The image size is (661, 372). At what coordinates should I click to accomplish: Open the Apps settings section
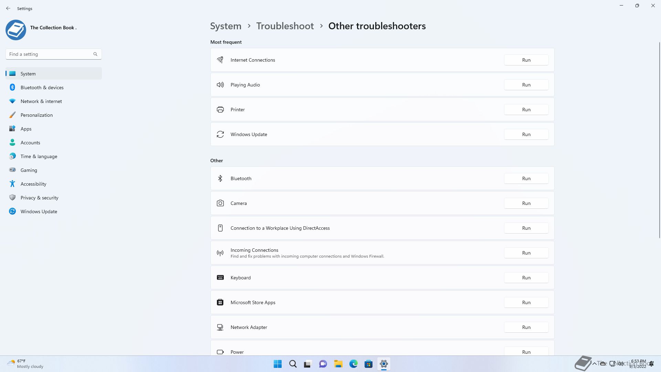click(x=26, y=129)
